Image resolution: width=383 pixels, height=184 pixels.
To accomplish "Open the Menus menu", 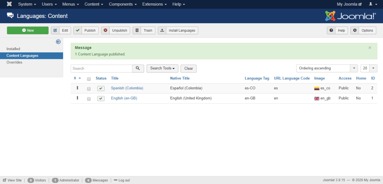I will 71,4.
